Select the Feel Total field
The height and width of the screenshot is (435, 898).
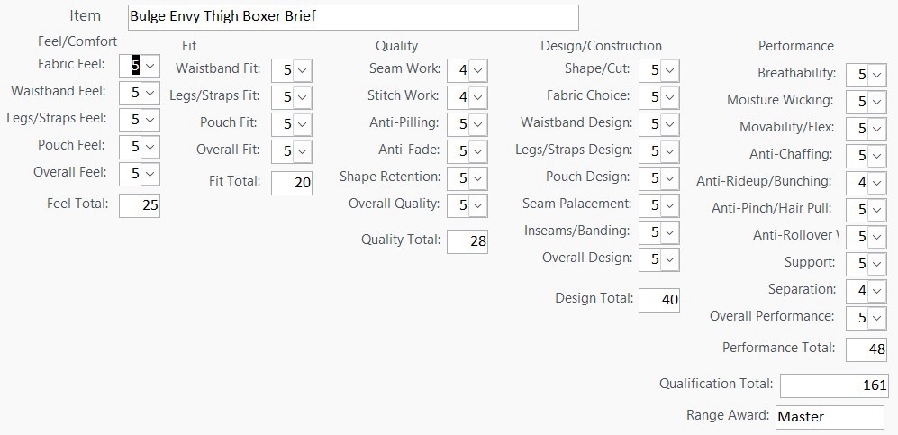tap(140, 204)
